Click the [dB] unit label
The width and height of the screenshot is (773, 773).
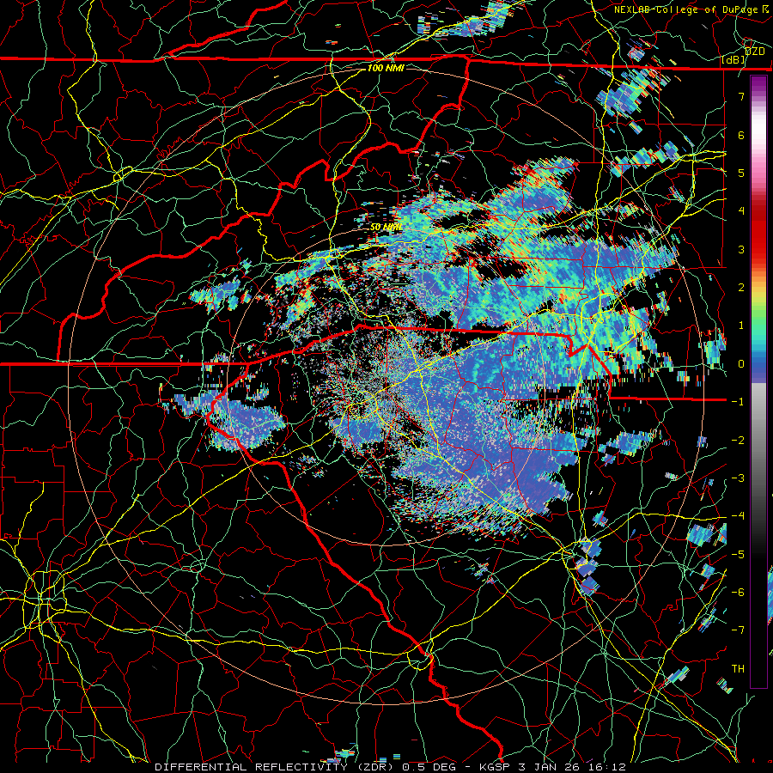[733, 60]
